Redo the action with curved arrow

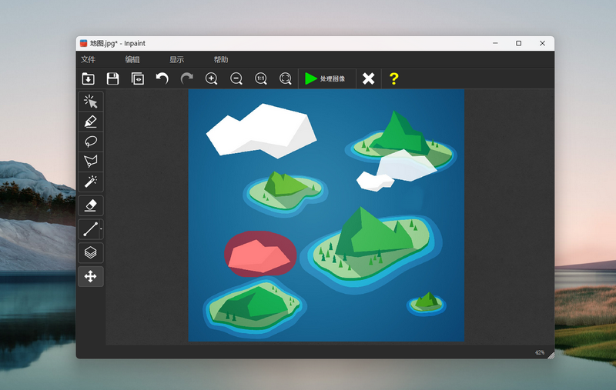point(186,79)
